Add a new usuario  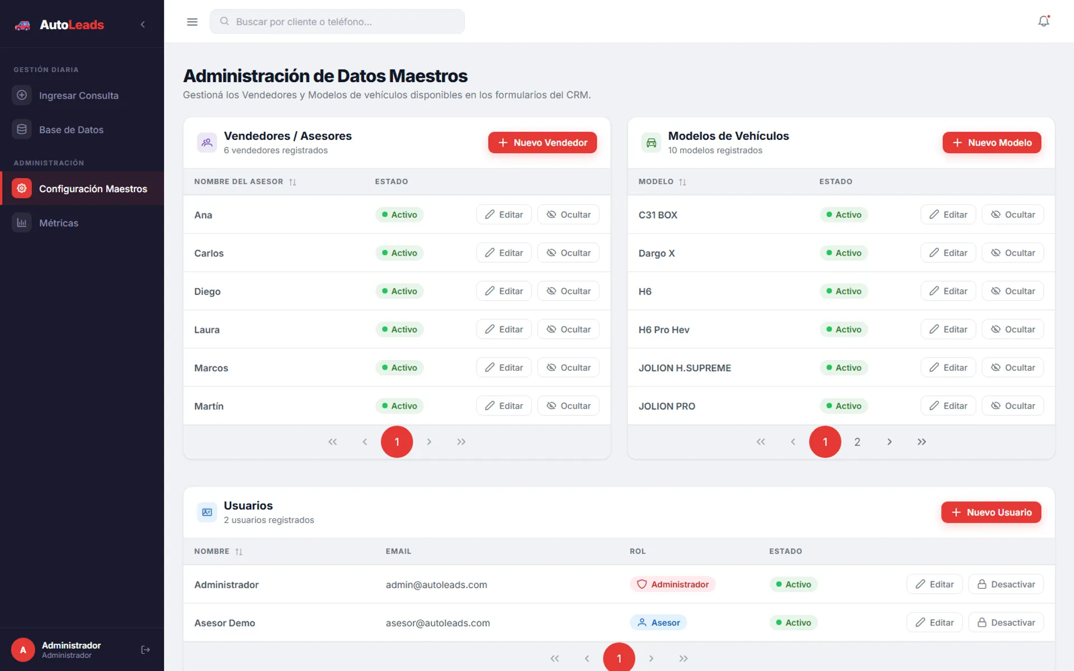991,512
